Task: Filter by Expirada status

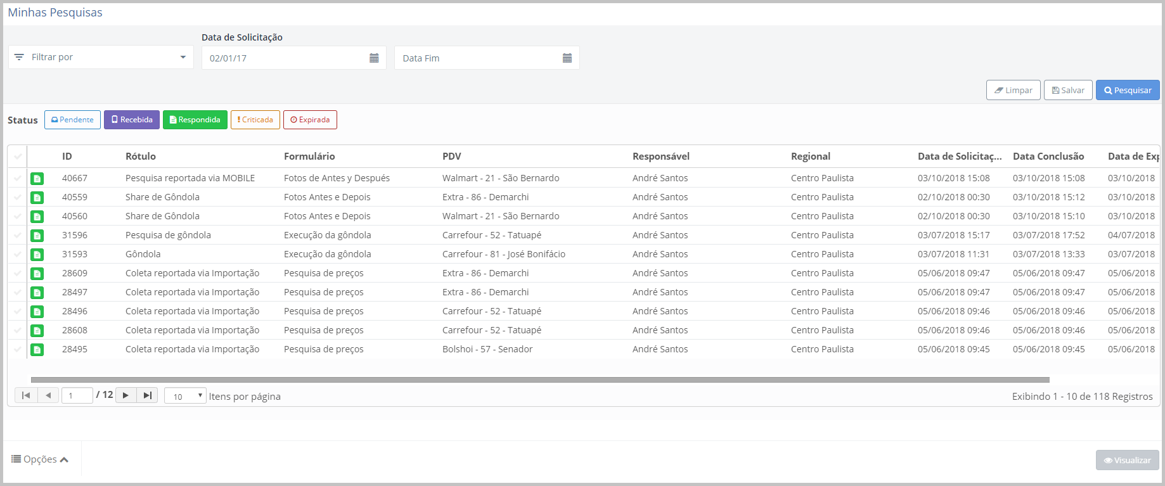Action: pos(310,120)
